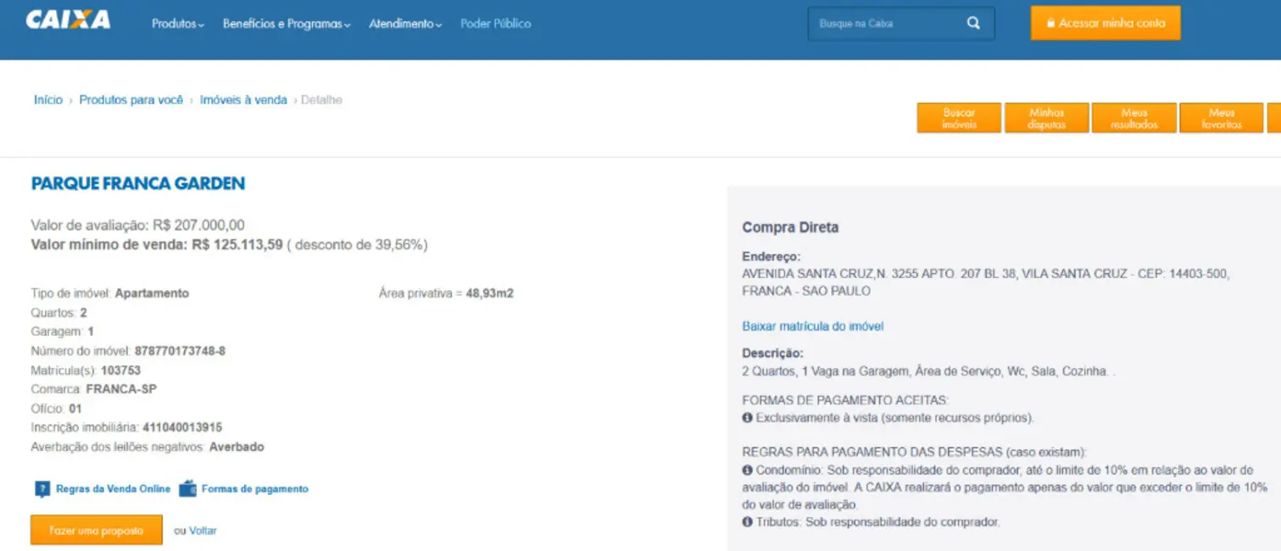Screen dimensions: 1281x551
Task: Click in the Busque na Caixa field
Action: pos(886,24)
